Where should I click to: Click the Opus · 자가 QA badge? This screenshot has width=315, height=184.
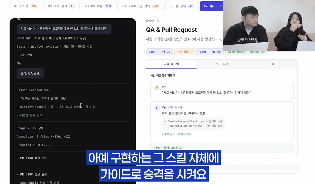(x=159, y=52)
